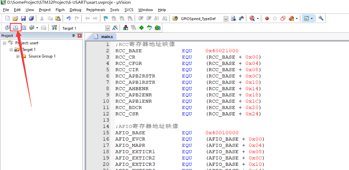Download to flash with the LOAD icon
Image resolution: width=349 pixels, height=170 pixels.
tap(54, 27)
